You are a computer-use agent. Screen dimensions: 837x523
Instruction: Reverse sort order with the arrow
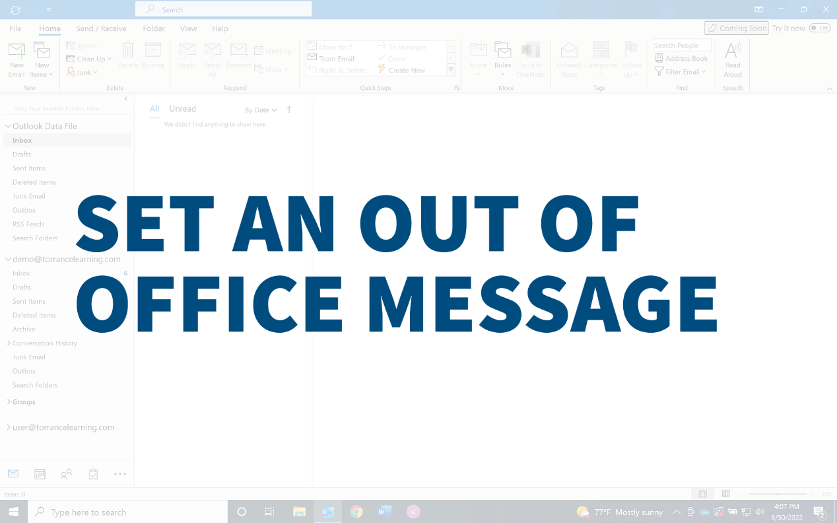(x=289, y=110)
